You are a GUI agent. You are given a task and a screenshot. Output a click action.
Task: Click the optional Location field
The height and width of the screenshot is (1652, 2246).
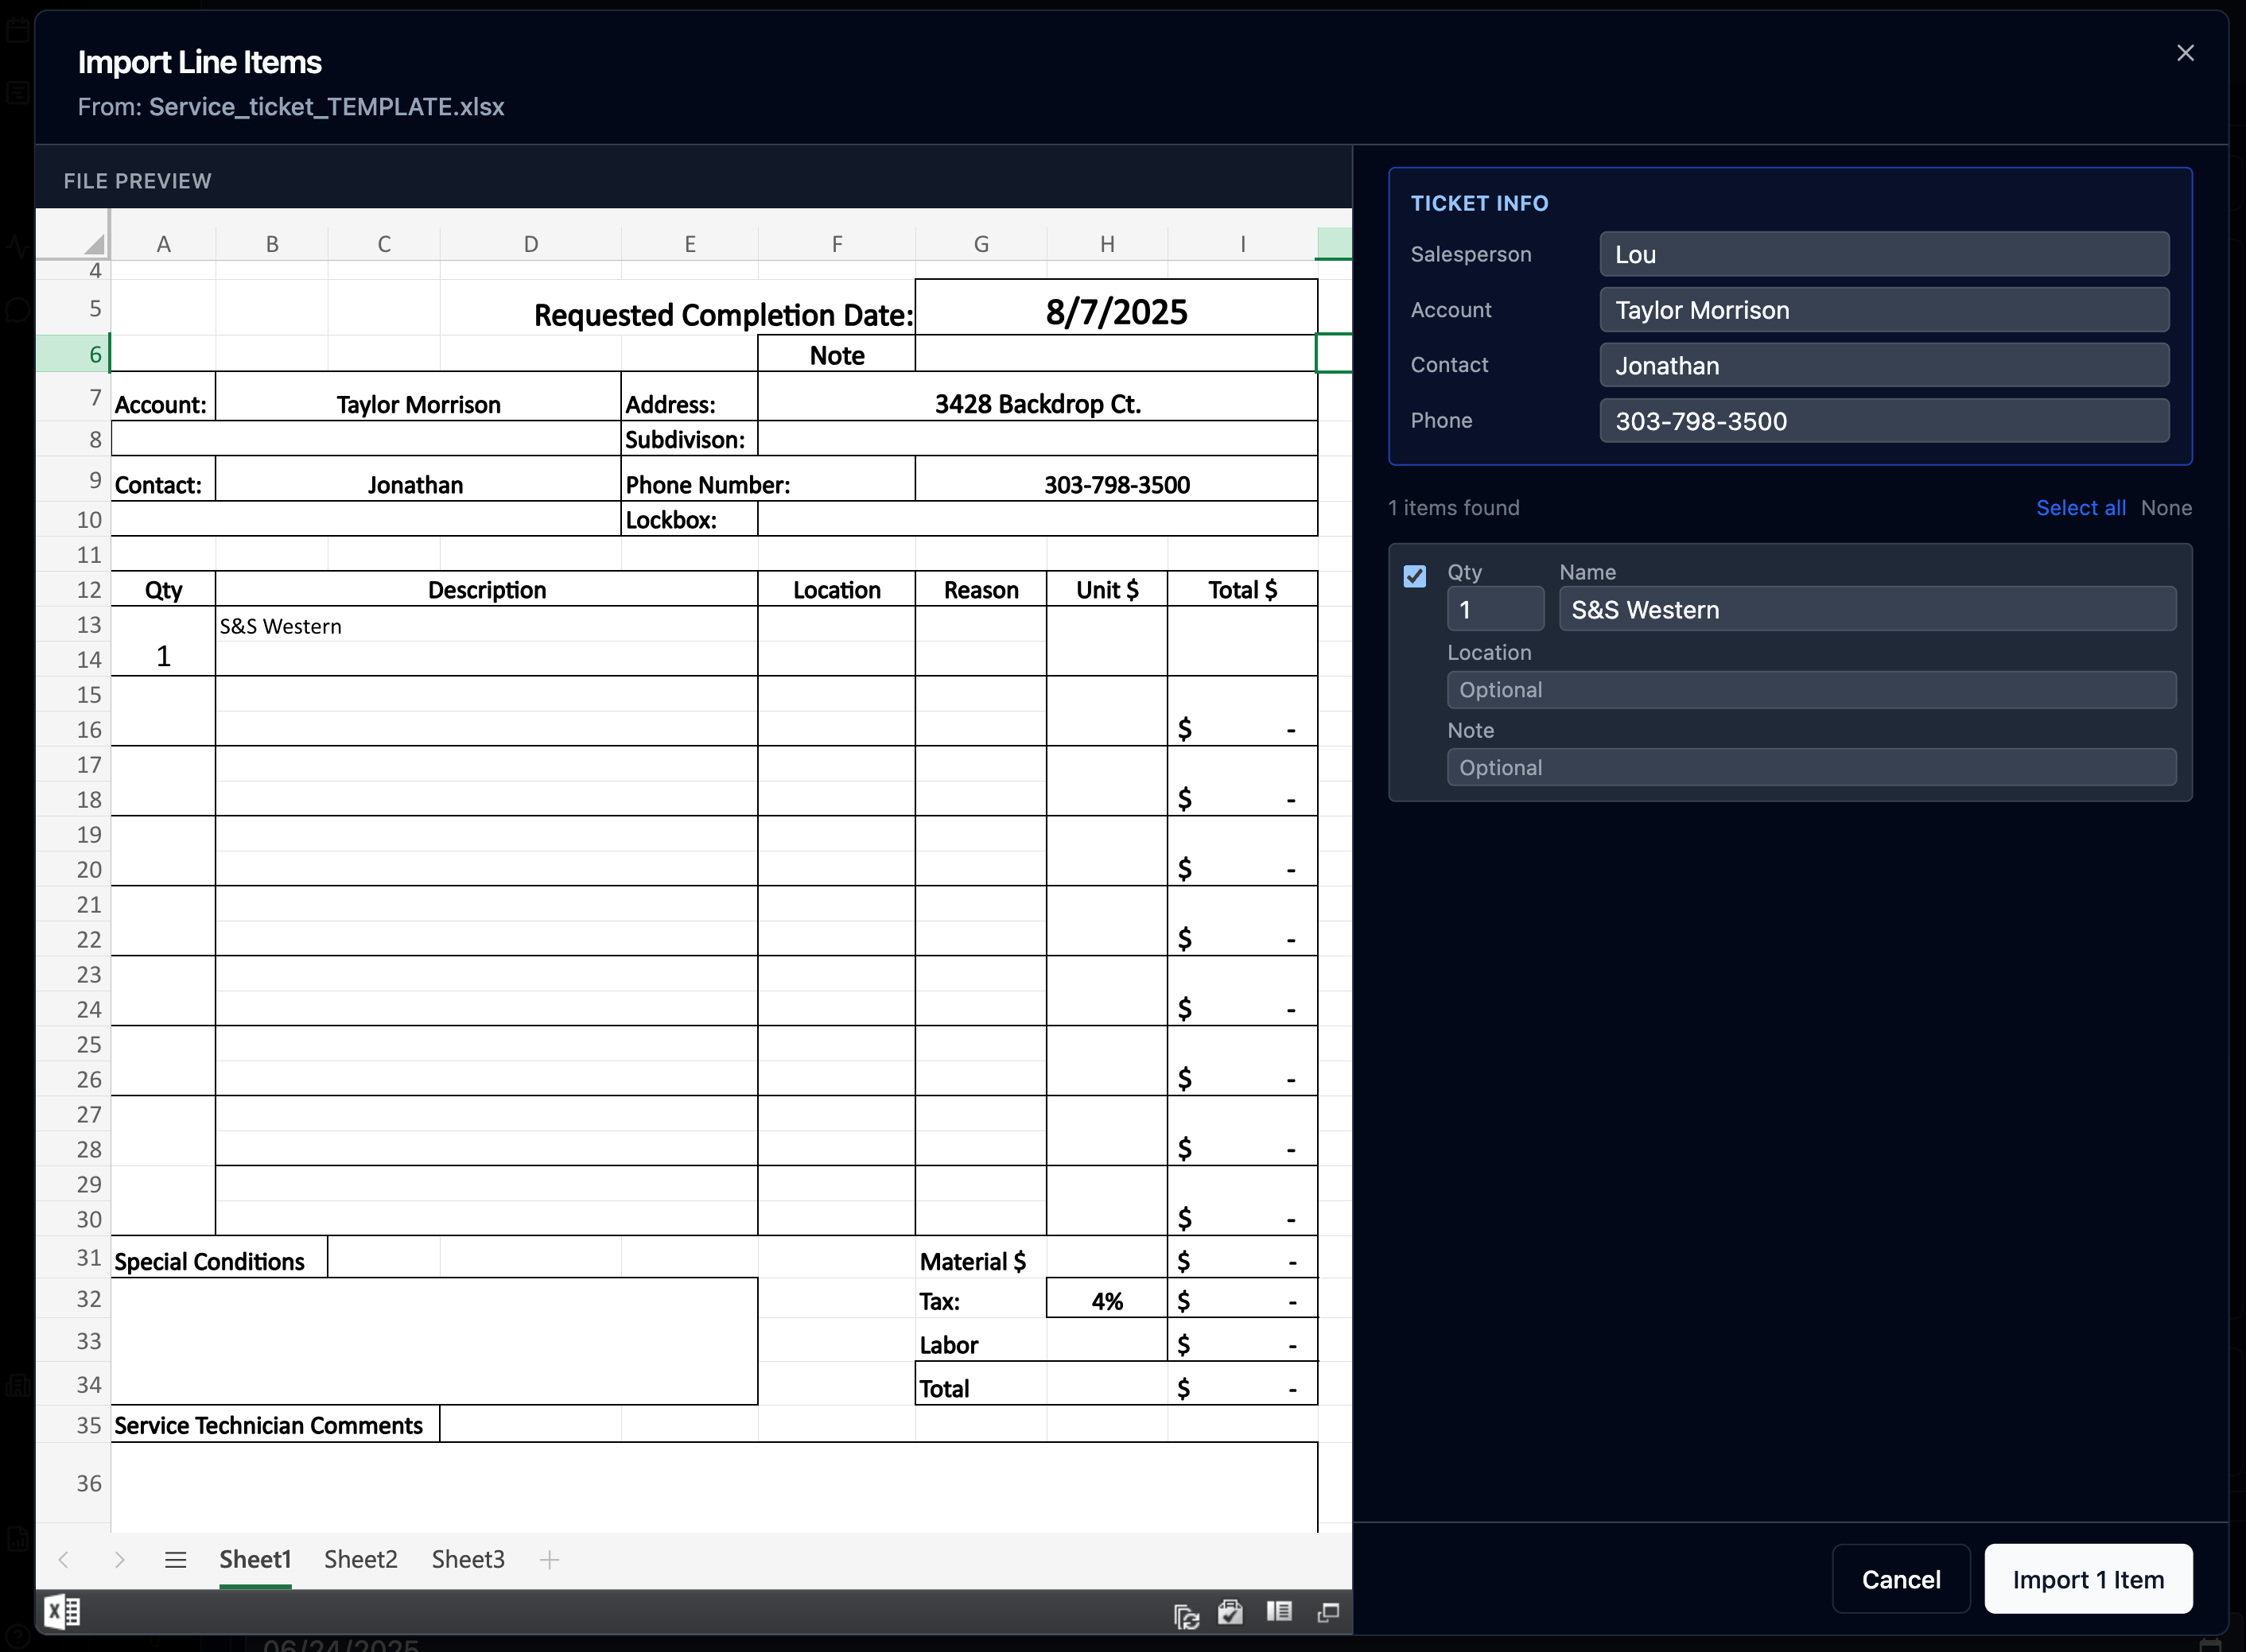pyautogui.click(x=1811, y=689)
